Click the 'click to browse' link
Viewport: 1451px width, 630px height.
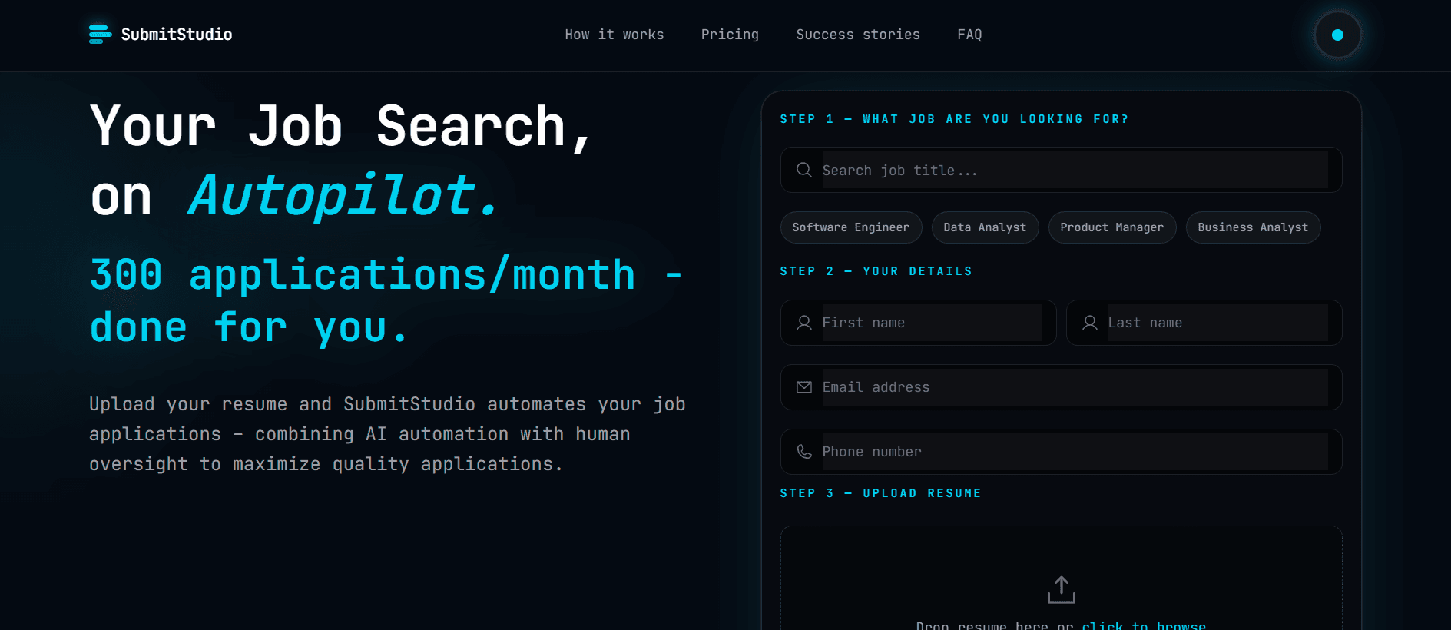tap(1144, 625)
